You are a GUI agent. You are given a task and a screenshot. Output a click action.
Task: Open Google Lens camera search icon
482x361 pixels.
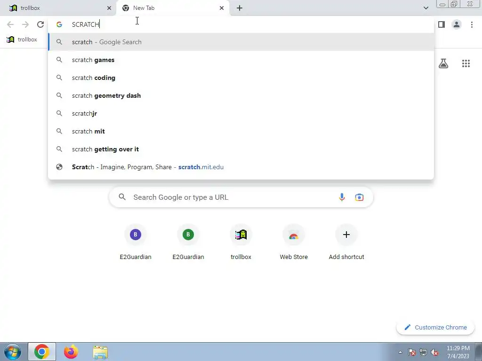[359, 197]
